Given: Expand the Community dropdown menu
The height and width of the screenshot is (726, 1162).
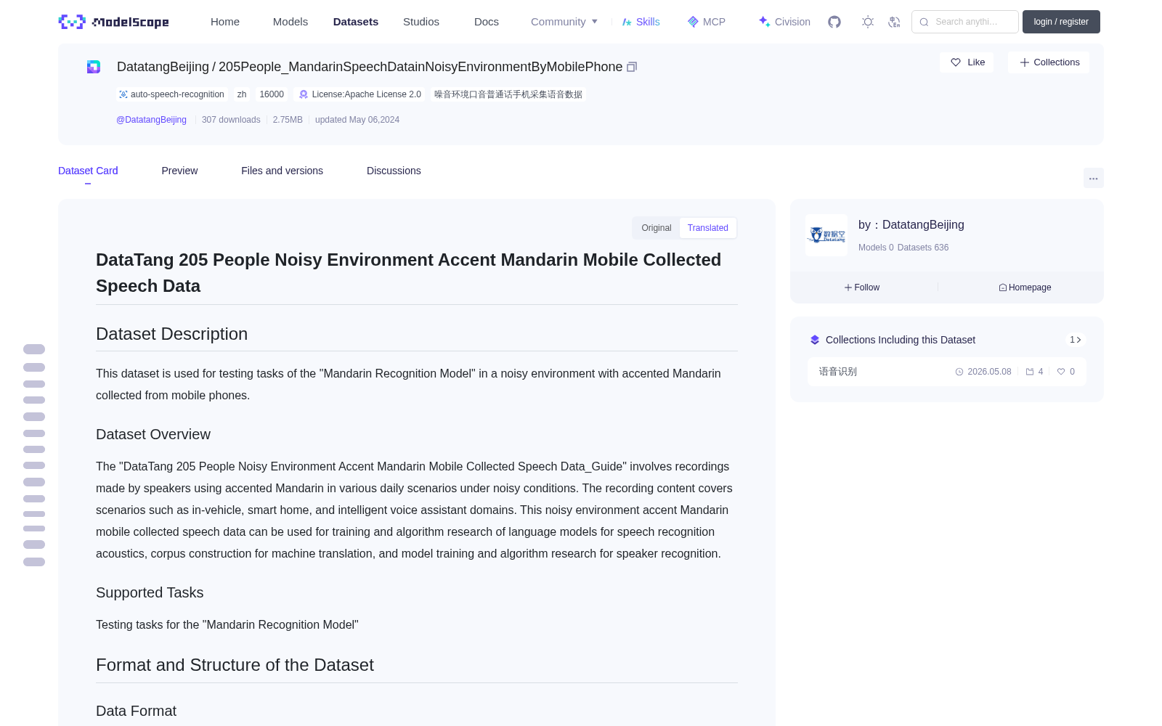Looking at the screenshot, I should [x=564, y=22].
